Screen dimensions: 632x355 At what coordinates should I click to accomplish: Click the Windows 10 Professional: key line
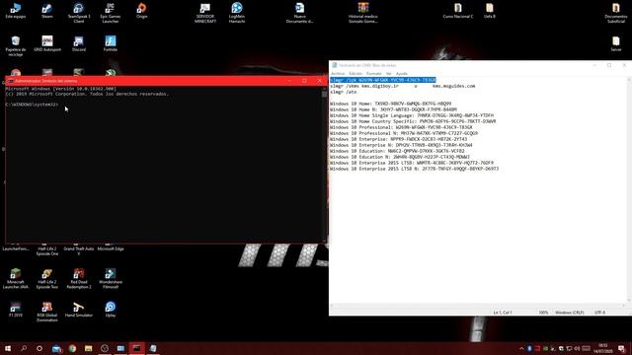pos(401,127)
